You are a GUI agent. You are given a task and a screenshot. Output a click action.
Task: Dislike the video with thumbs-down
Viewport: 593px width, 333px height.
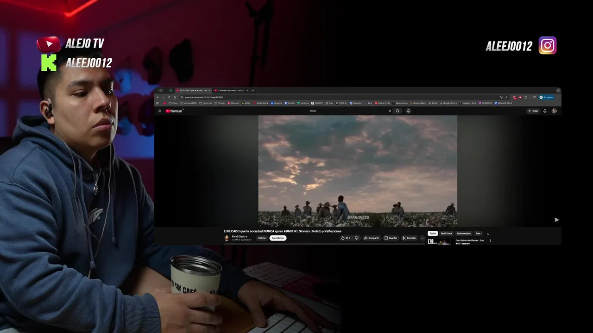tap(357, 238)
